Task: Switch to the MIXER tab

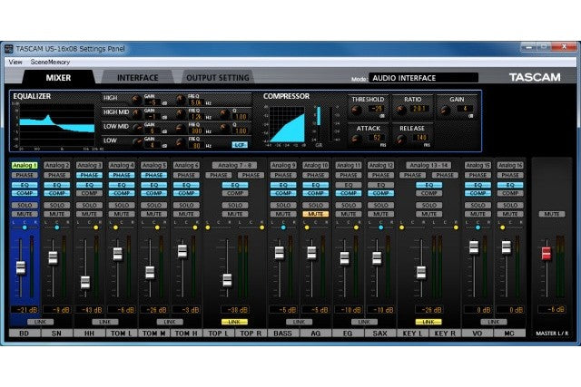Action: [x=58, y=78]
